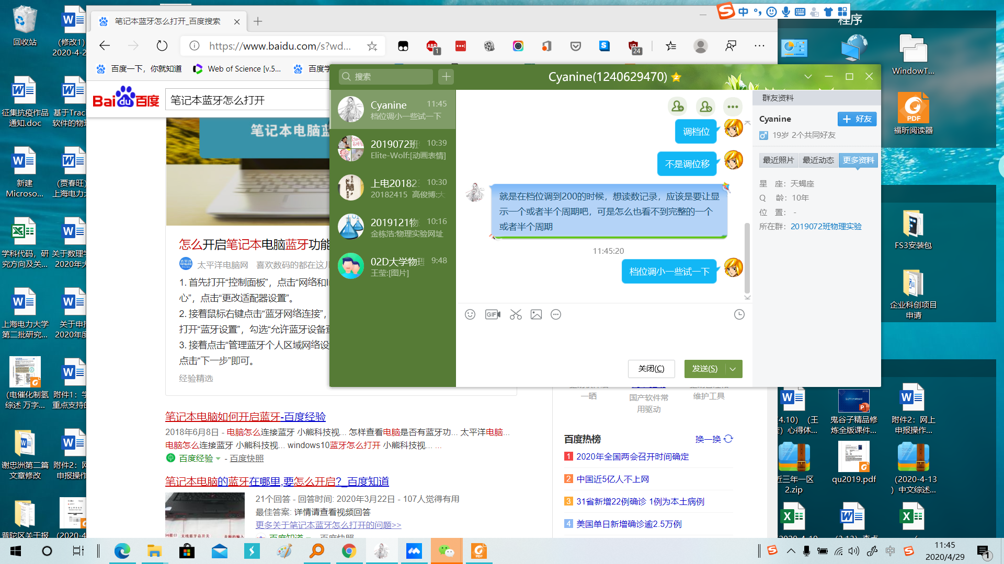Toggle favorite star on address bar

(372, 46)
